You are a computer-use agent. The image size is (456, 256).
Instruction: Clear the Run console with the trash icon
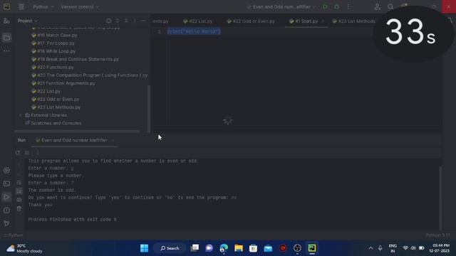(x=19, y=208)
